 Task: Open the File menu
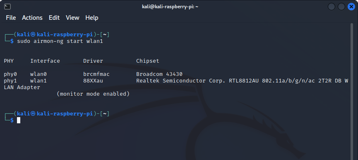[11, 18]
